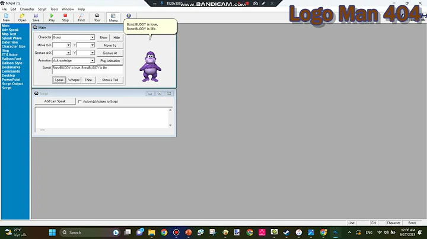Open Character Size in the sidebar
Viewport: 427px width, 239px height.
pyautogui.click(x=13, y=47)
